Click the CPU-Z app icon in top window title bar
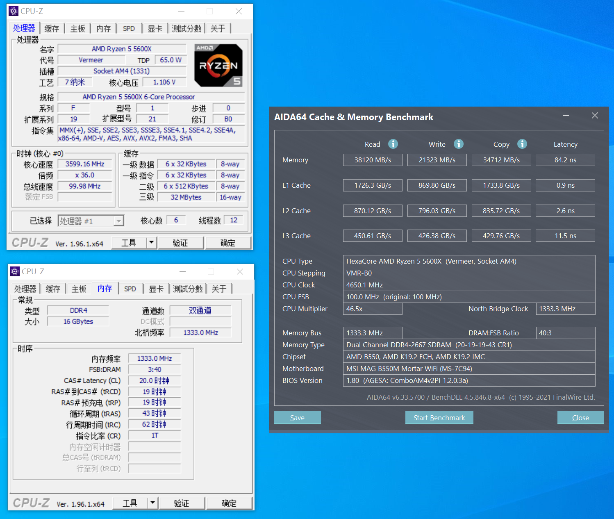 [x=14, y=11]
